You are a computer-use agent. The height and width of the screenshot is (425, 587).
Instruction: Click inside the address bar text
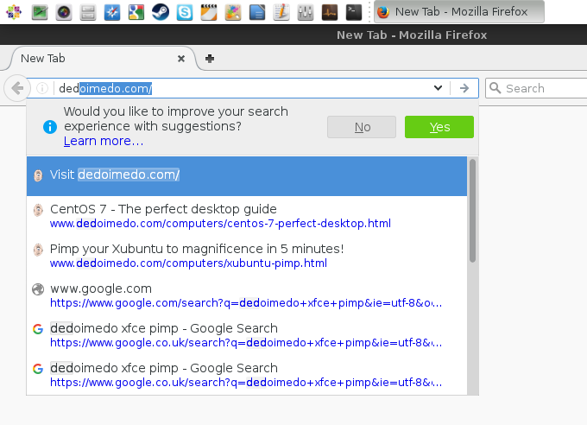tap(105, 88)
